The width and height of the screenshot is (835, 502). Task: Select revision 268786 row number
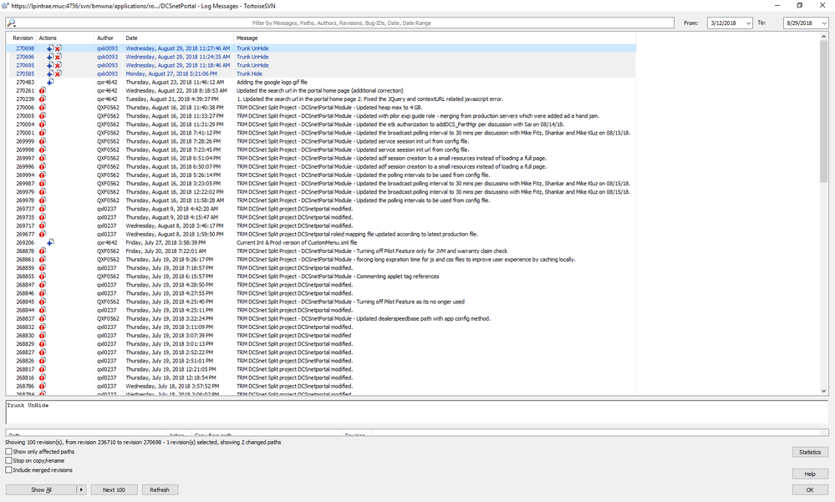pos(25,387)
